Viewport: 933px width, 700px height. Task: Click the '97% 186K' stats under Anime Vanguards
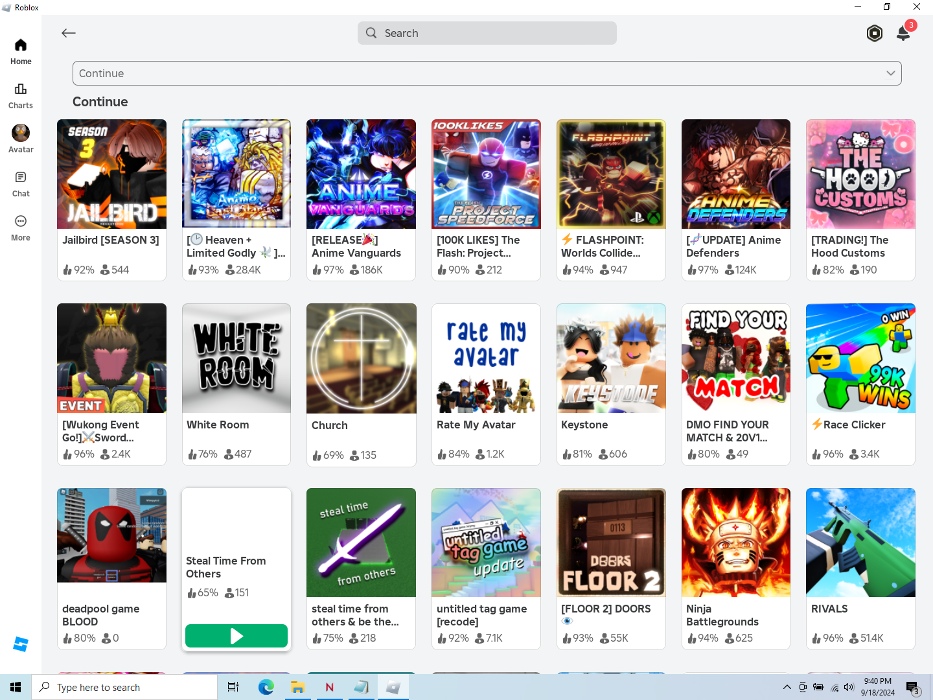[x=347, y=270]
